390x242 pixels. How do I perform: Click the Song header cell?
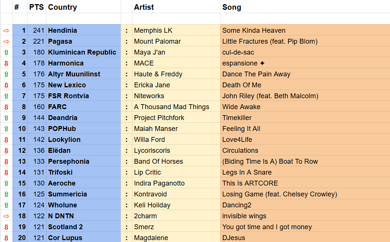[x=232, y=7]
